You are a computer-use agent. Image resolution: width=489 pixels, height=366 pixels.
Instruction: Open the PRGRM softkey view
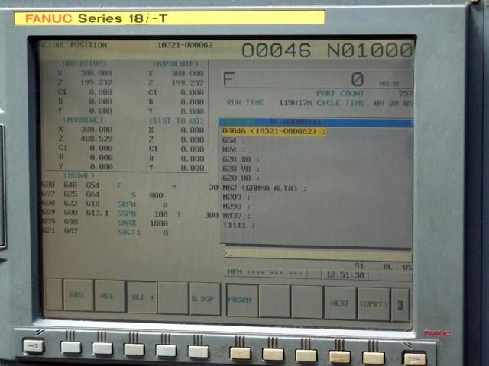click(x=241, y=300)
